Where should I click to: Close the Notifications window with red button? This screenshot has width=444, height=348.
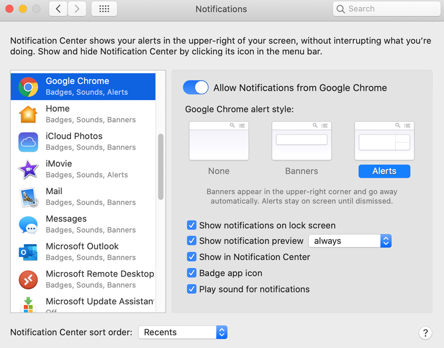9,9
